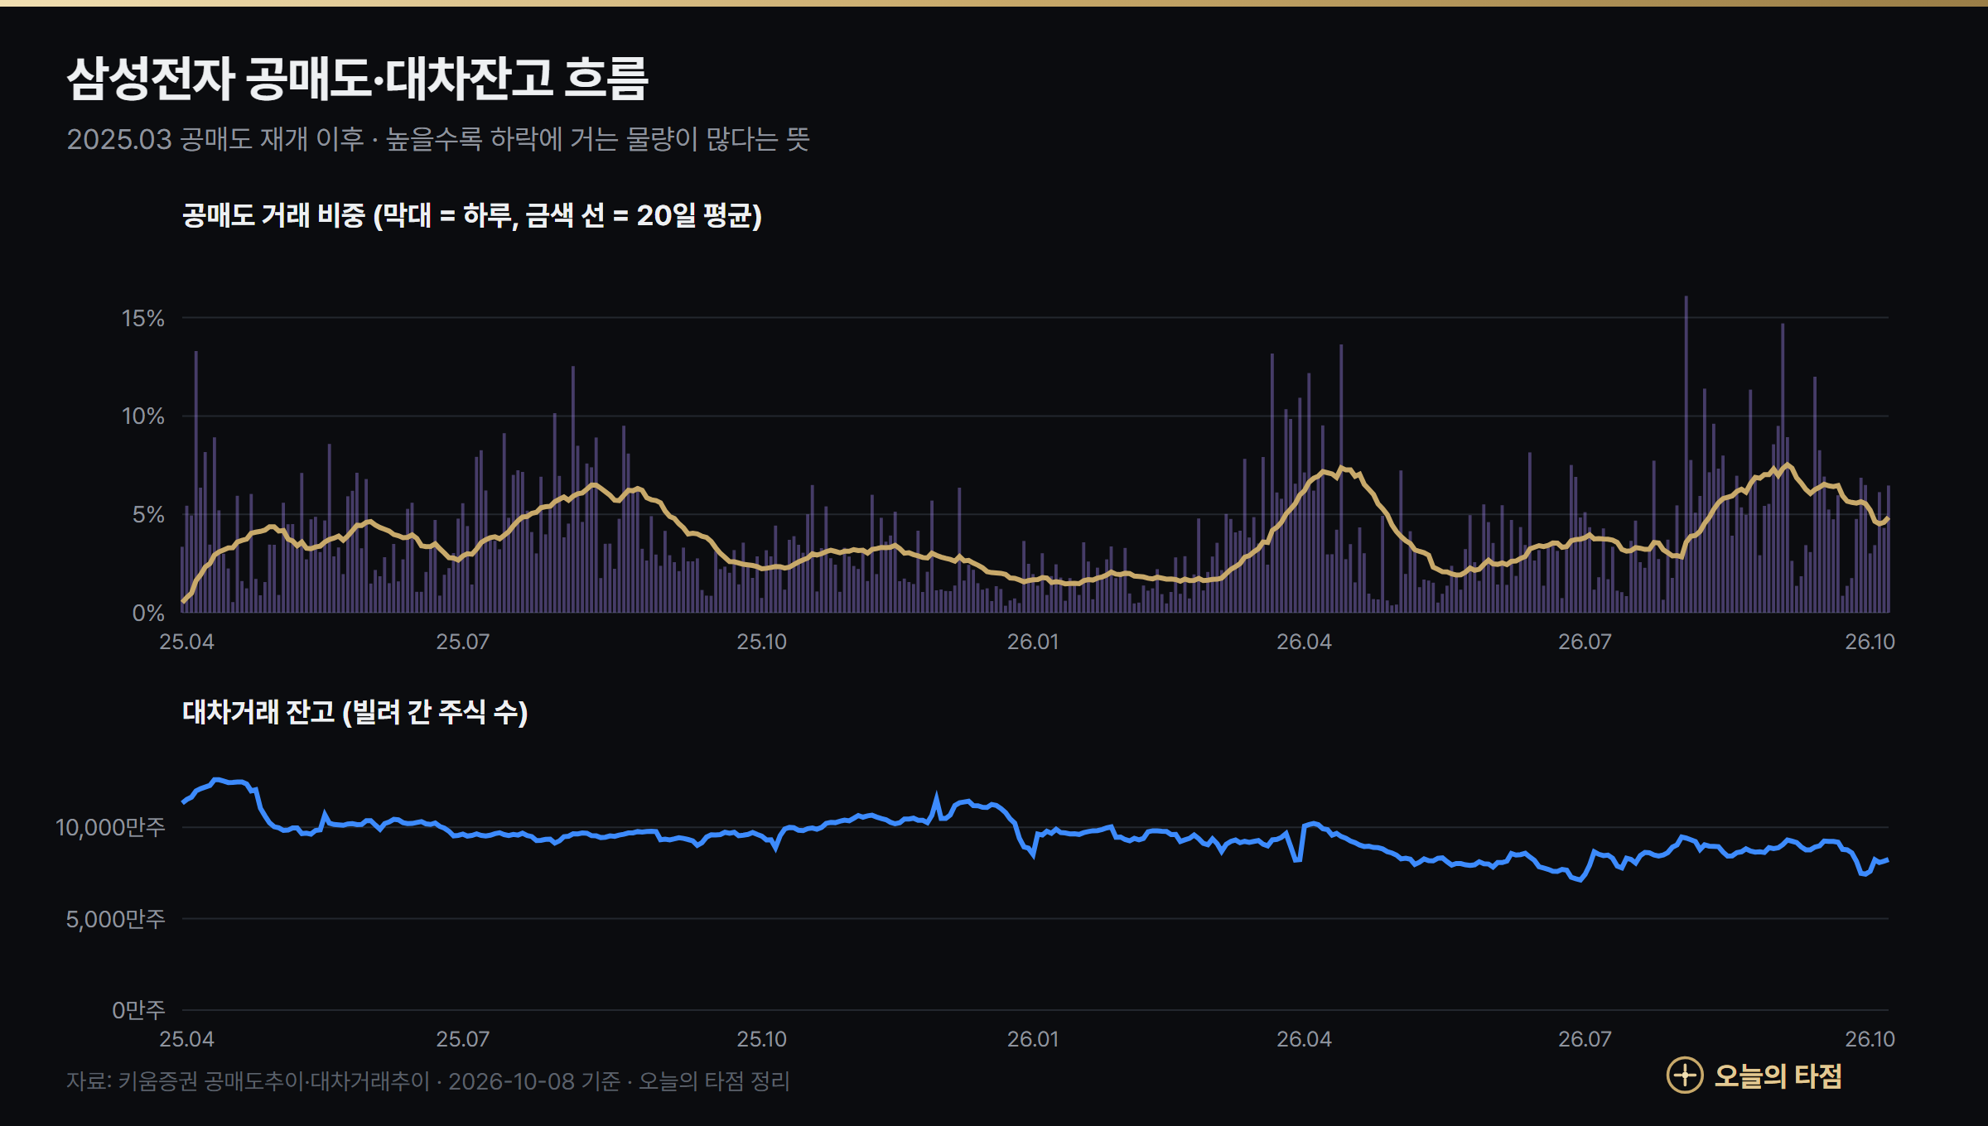Click the subtitle starting with 2025.03 공매도 재개
This screenshot has width=1988, height=1126.
click(438, 138)
